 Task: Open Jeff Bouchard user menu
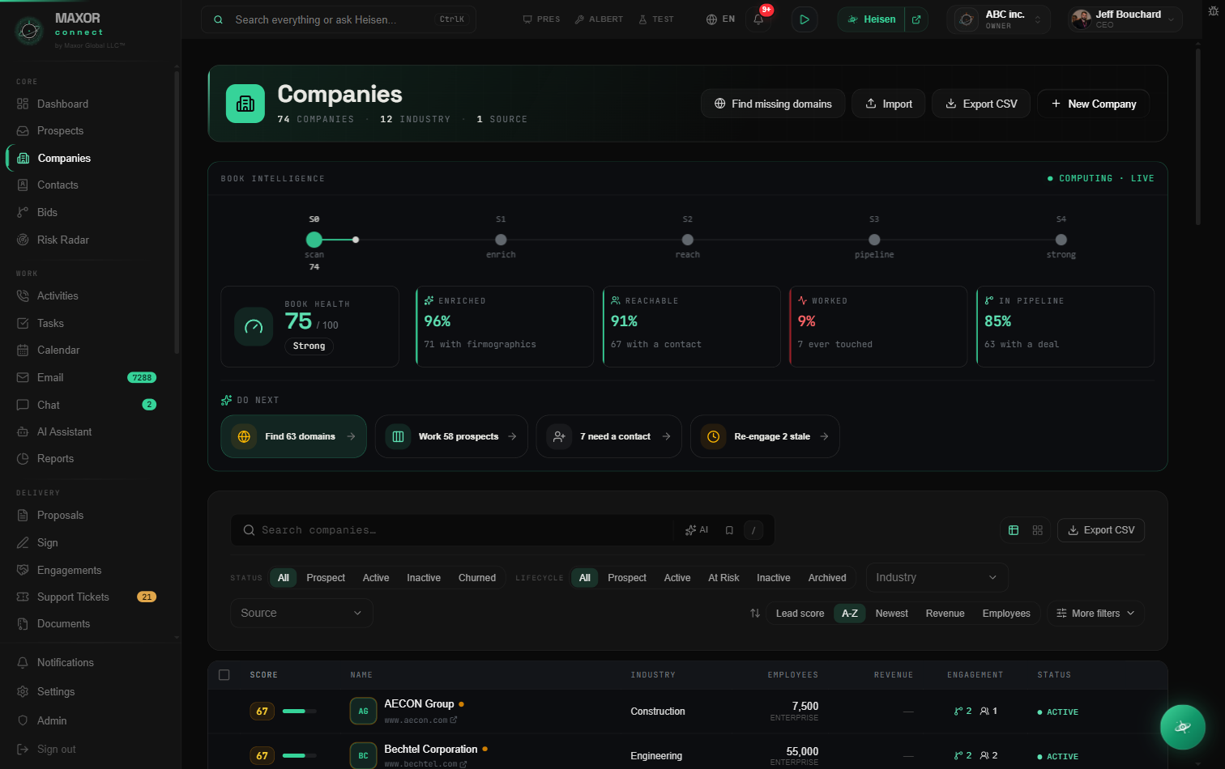pyautogui.click(x=1125, y=19)
